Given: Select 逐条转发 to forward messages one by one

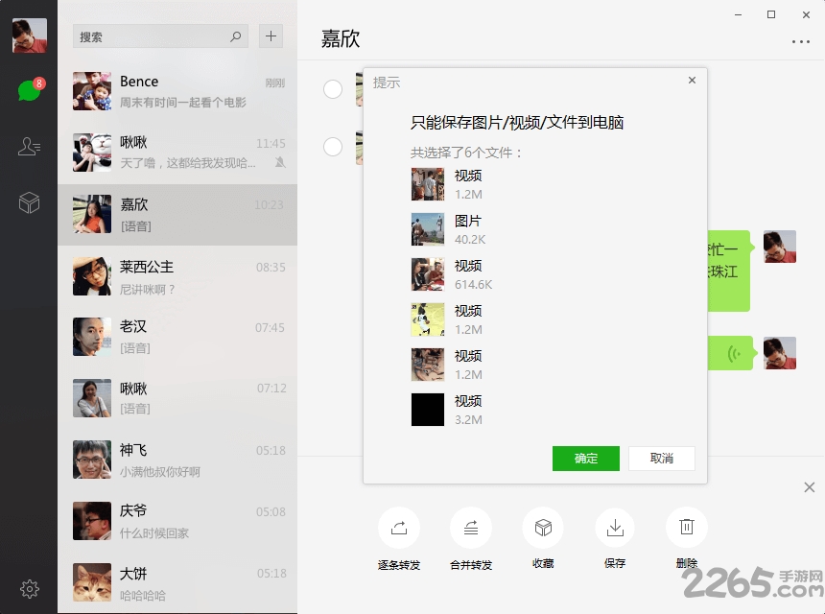Looking at the screenshot, I should pyautogui.click(x=398, y=526).
